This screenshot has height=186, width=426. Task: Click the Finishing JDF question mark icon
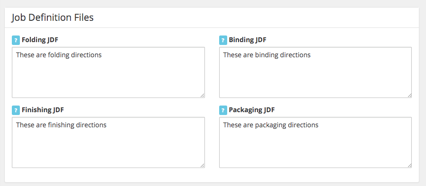pyautogui.click(x=16, y=110)
